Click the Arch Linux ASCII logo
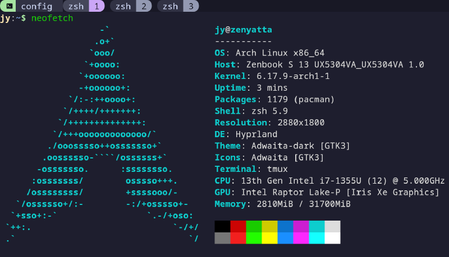This screenshot has width=449, height=257. 102,134
